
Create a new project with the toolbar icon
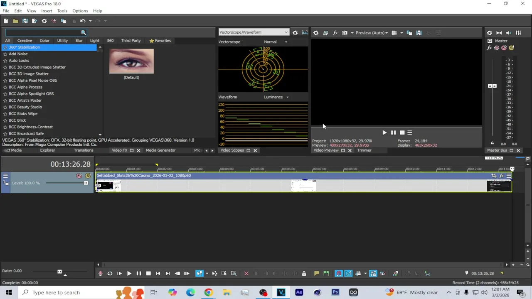[6, 21]
